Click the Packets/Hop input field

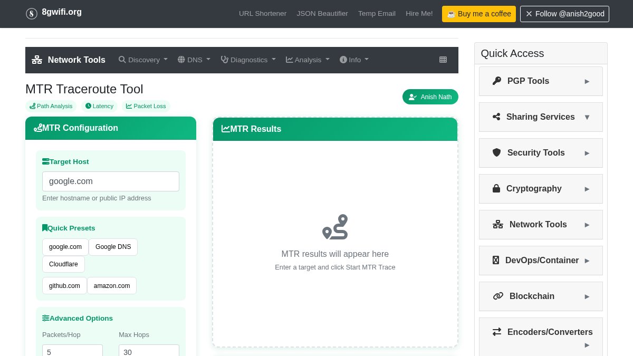72,351
